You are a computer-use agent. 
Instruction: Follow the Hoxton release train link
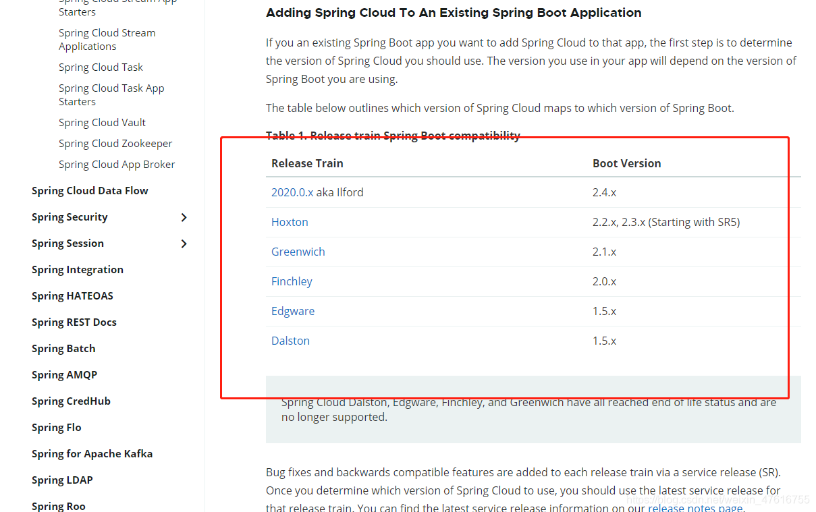(x=290, y=222)
